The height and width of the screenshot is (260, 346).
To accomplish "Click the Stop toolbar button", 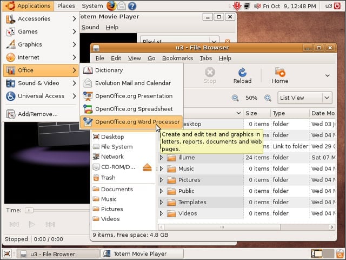I will [x=210, y=76].
